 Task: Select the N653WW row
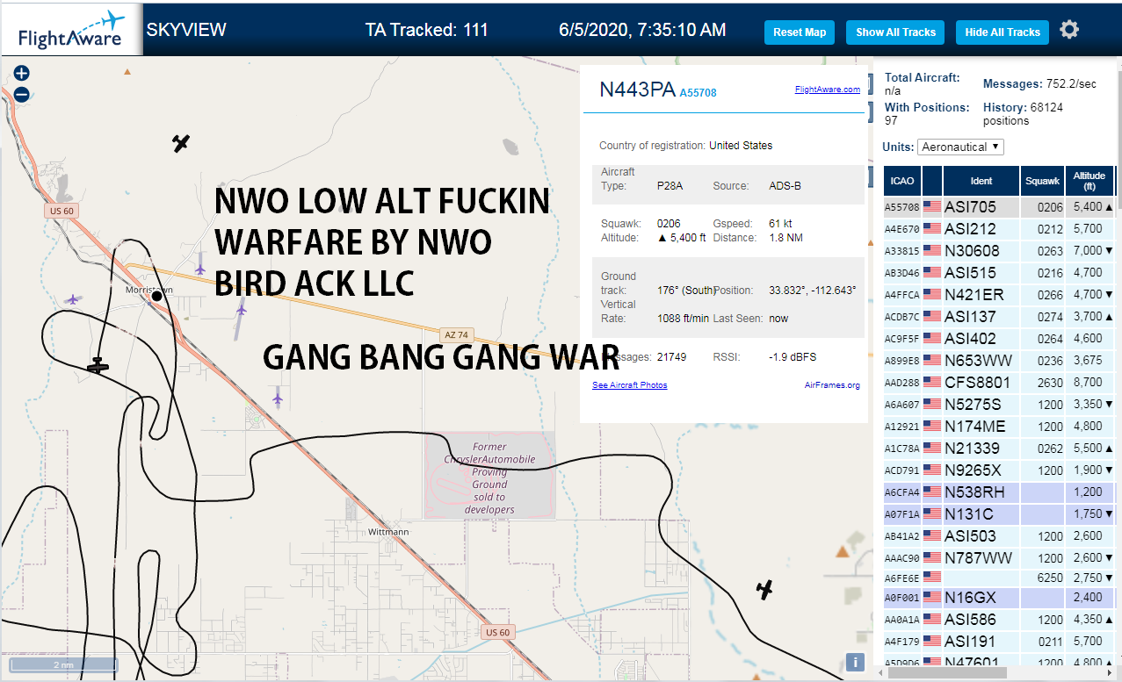pyautogui.click(x=1001, y=361)
